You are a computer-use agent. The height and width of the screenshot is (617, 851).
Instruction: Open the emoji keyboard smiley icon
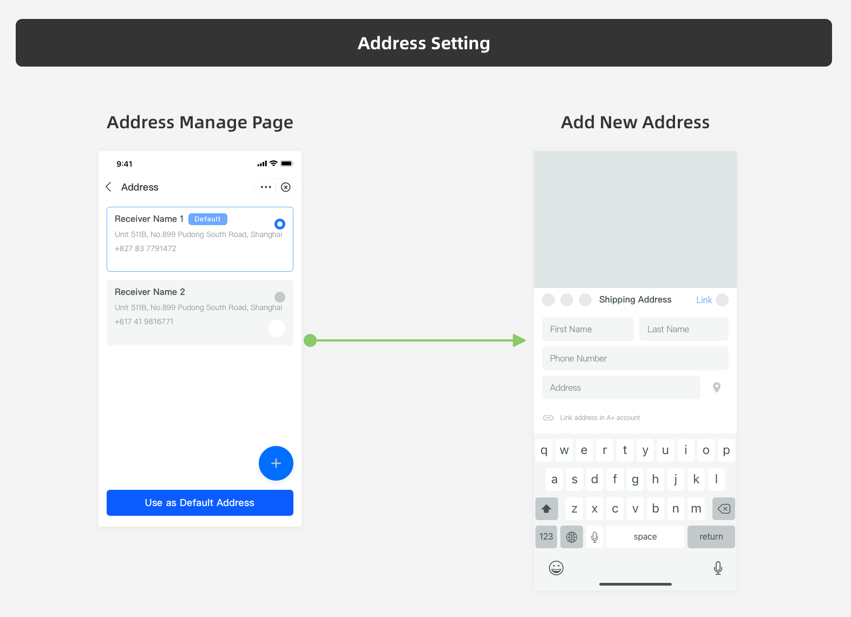click(556, 568)
